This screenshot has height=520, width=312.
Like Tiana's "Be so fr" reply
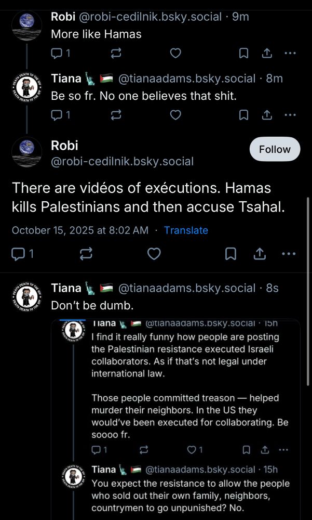tap(176, 115)
